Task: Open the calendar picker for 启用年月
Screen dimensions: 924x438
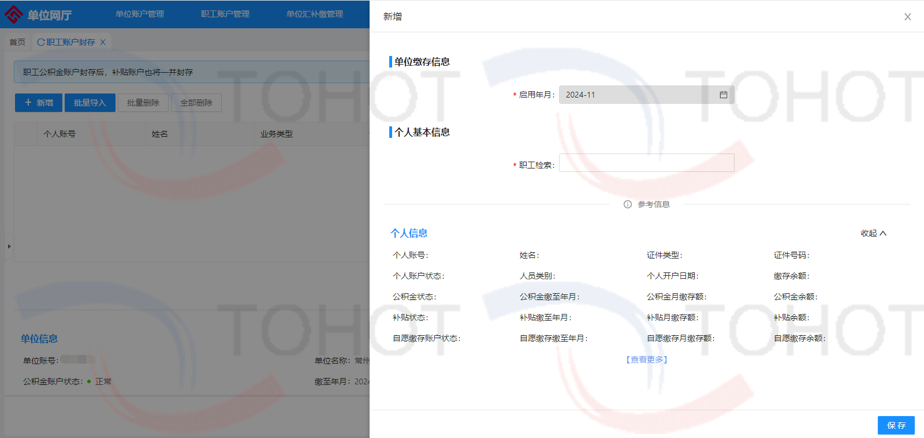Action: (x=723, y=95)
